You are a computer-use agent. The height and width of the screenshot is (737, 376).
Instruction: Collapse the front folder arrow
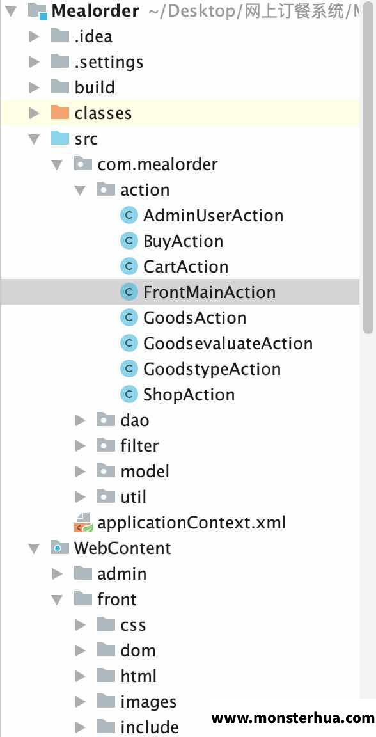pyautogui.click(x=58, y=599)
